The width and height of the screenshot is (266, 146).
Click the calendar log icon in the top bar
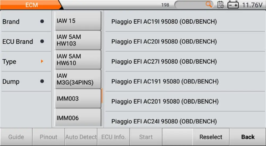221,5
